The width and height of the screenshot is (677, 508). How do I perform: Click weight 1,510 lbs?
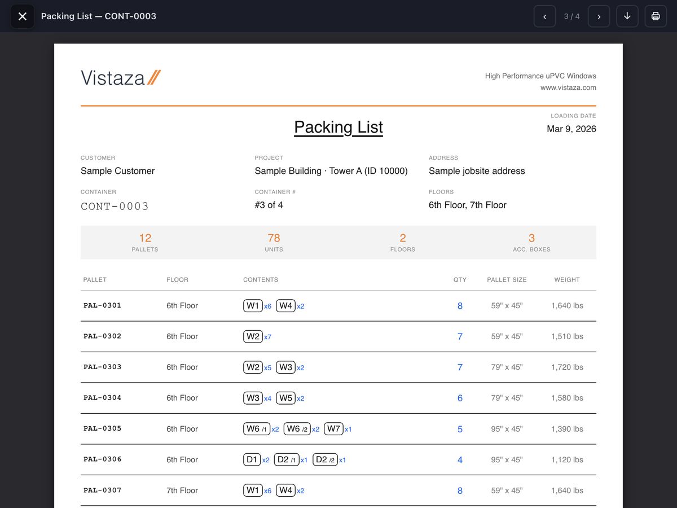coord(567,336)
